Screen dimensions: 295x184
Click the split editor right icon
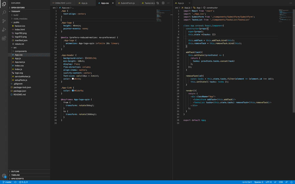click(163, 3)
